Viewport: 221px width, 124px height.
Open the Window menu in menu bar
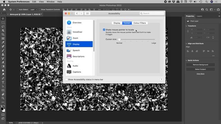click(x=50, y=2)
